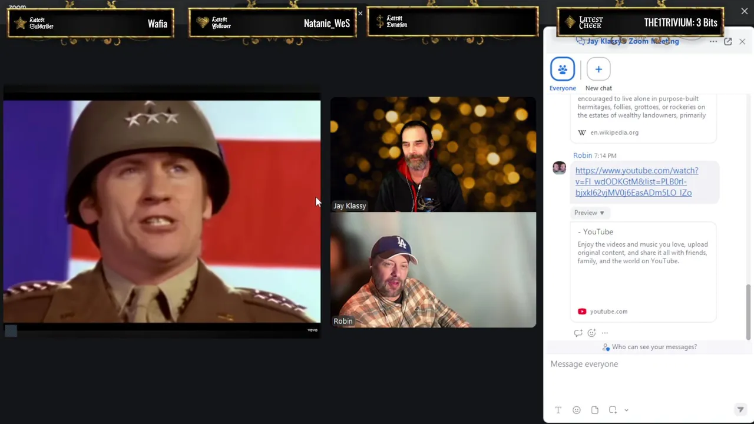Start a New chat
Screen dimensions: 754x424
tap(598, 74)
